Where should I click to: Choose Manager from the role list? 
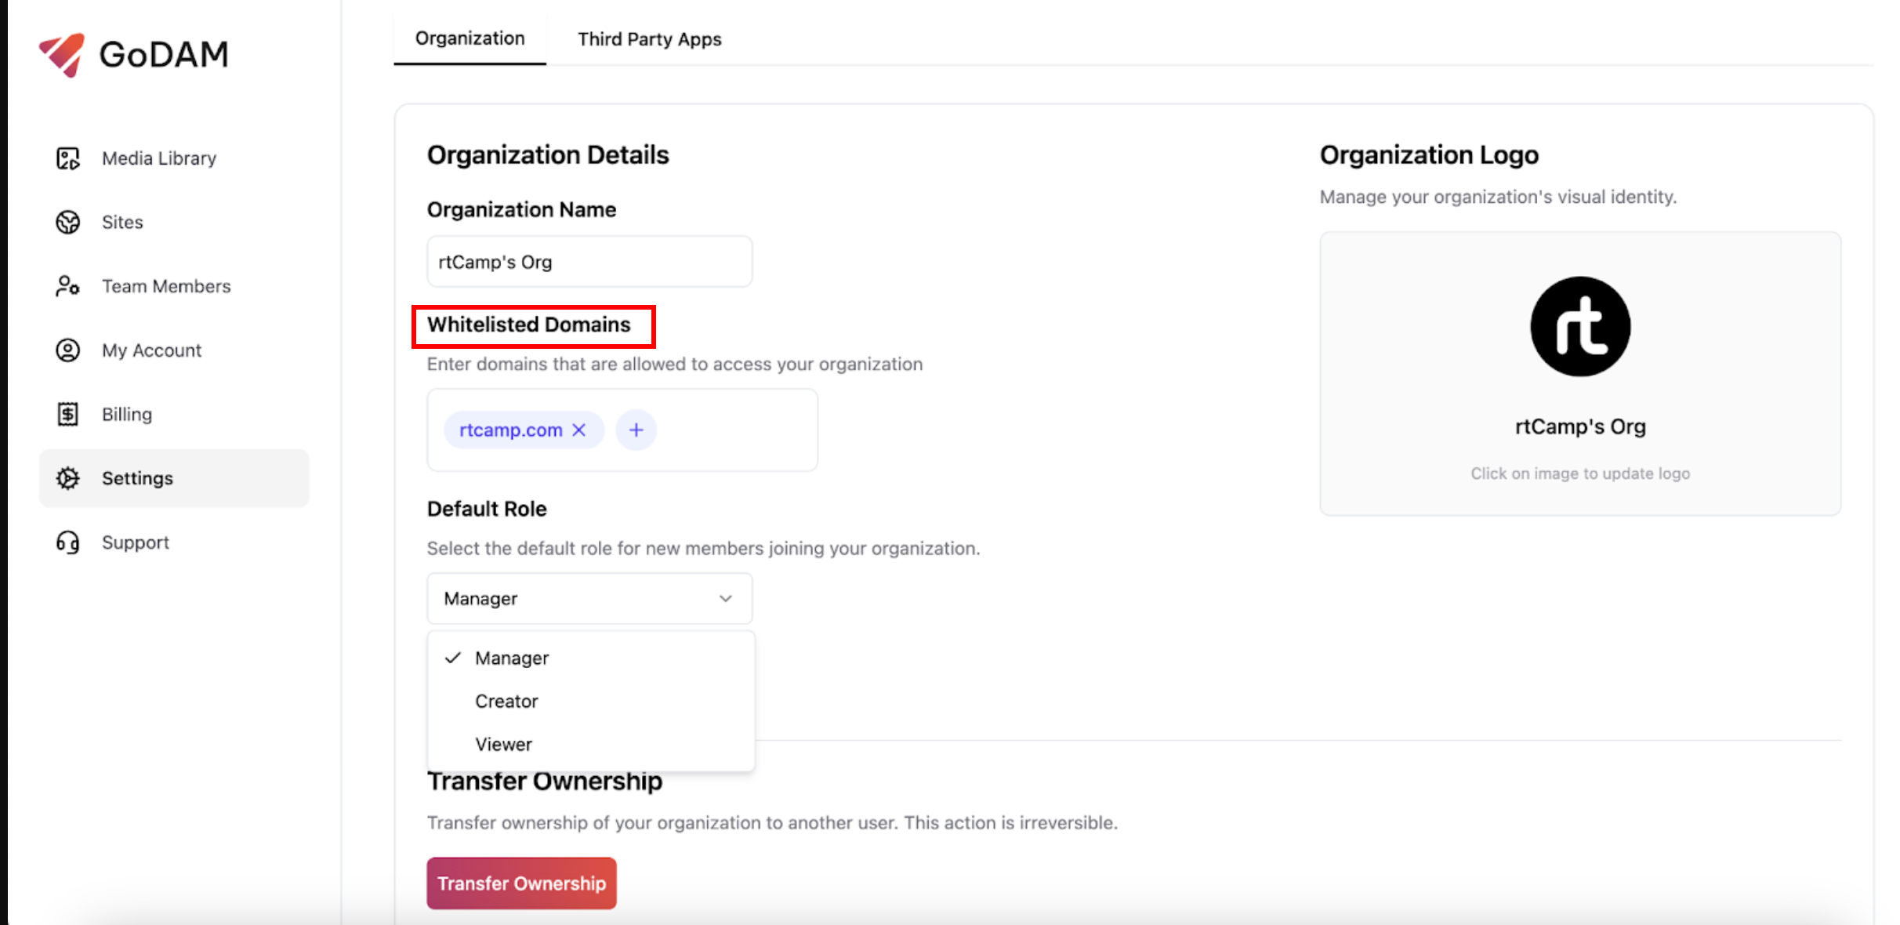(x=512, y=658)
